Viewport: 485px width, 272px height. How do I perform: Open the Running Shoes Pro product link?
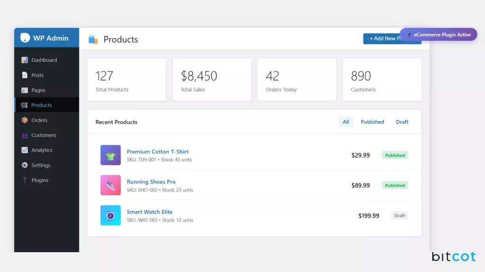151,182
